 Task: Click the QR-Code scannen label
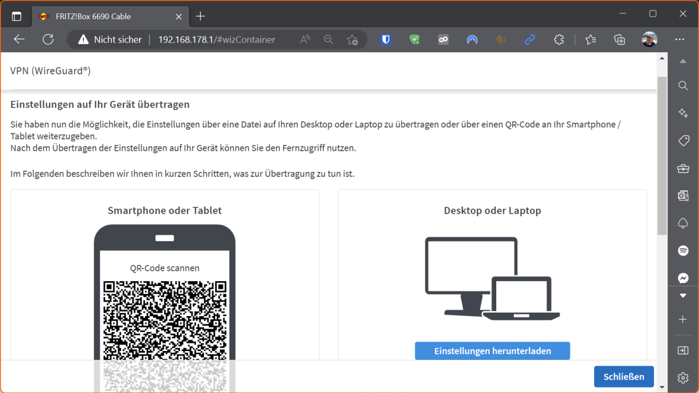pos(165,268)
